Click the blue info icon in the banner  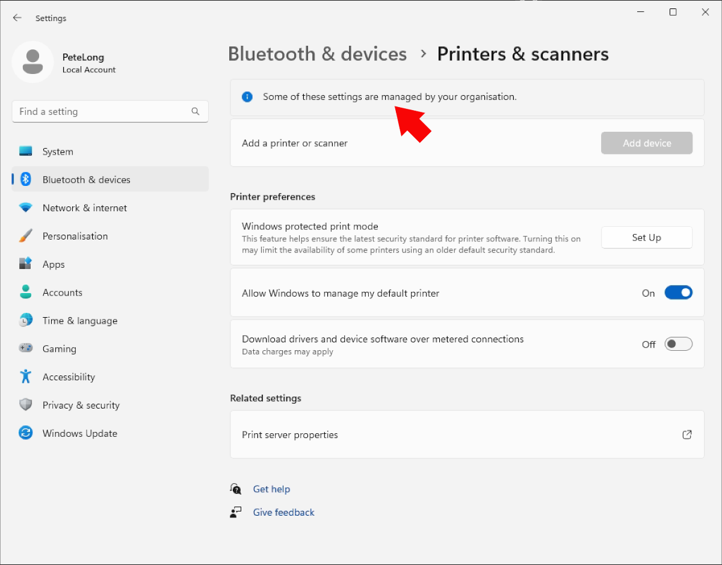tap(247, 96)
